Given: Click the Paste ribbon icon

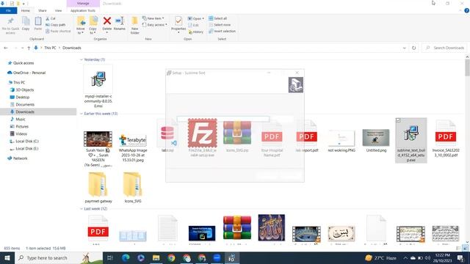Looking at the screenshot, I should (38, 23).
